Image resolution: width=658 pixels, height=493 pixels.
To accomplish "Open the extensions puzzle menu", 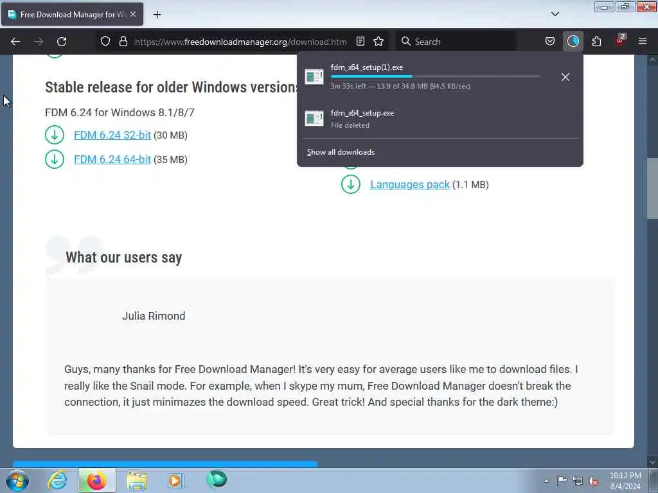I will pos(596,42).
